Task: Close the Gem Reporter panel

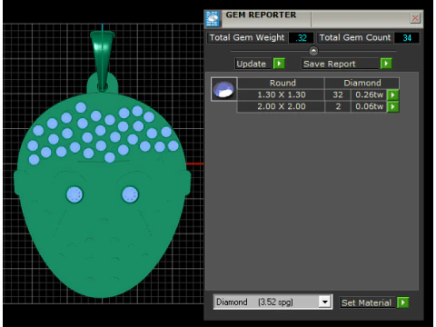Action: pos(415,18)
